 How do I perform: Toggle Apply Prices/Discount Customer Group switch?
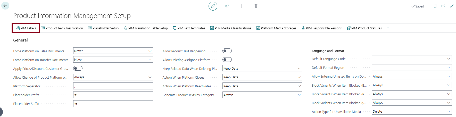(78, 68)
